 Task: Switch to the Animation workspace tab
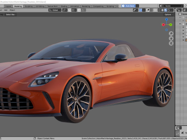74,6
